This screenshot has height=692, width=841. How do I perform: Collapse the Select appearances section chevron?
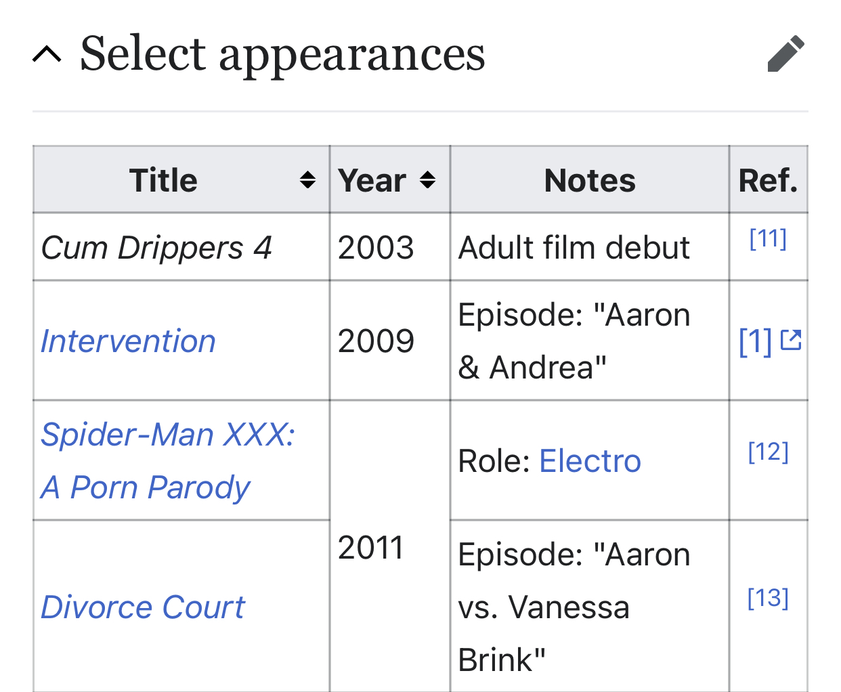tap(47, 53)
